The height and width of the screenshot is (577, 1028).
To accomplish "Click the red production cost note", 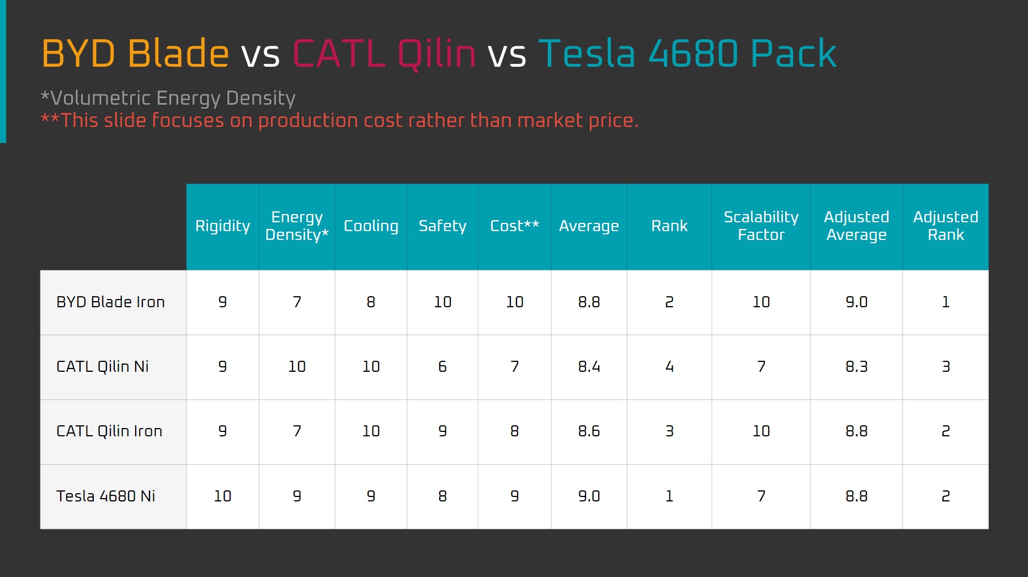I will 340,120.
